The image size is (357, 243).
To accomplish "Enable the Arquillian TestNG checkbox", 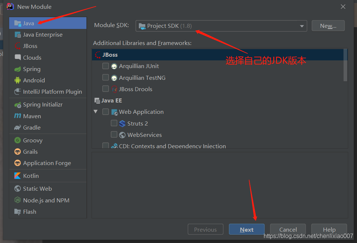I will (105, 77).
